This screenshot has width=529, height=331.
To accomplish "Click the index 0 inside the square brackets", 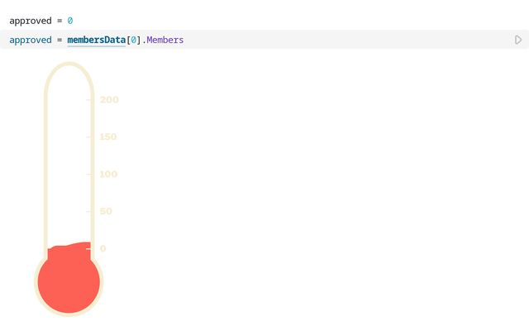I will click(x=132, y=40).
